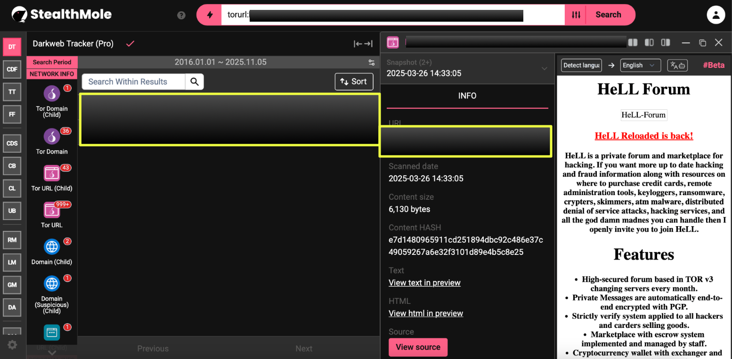Open the Detect language source dropdown
The width and height of the screenshot is (732, 359).
581,65
